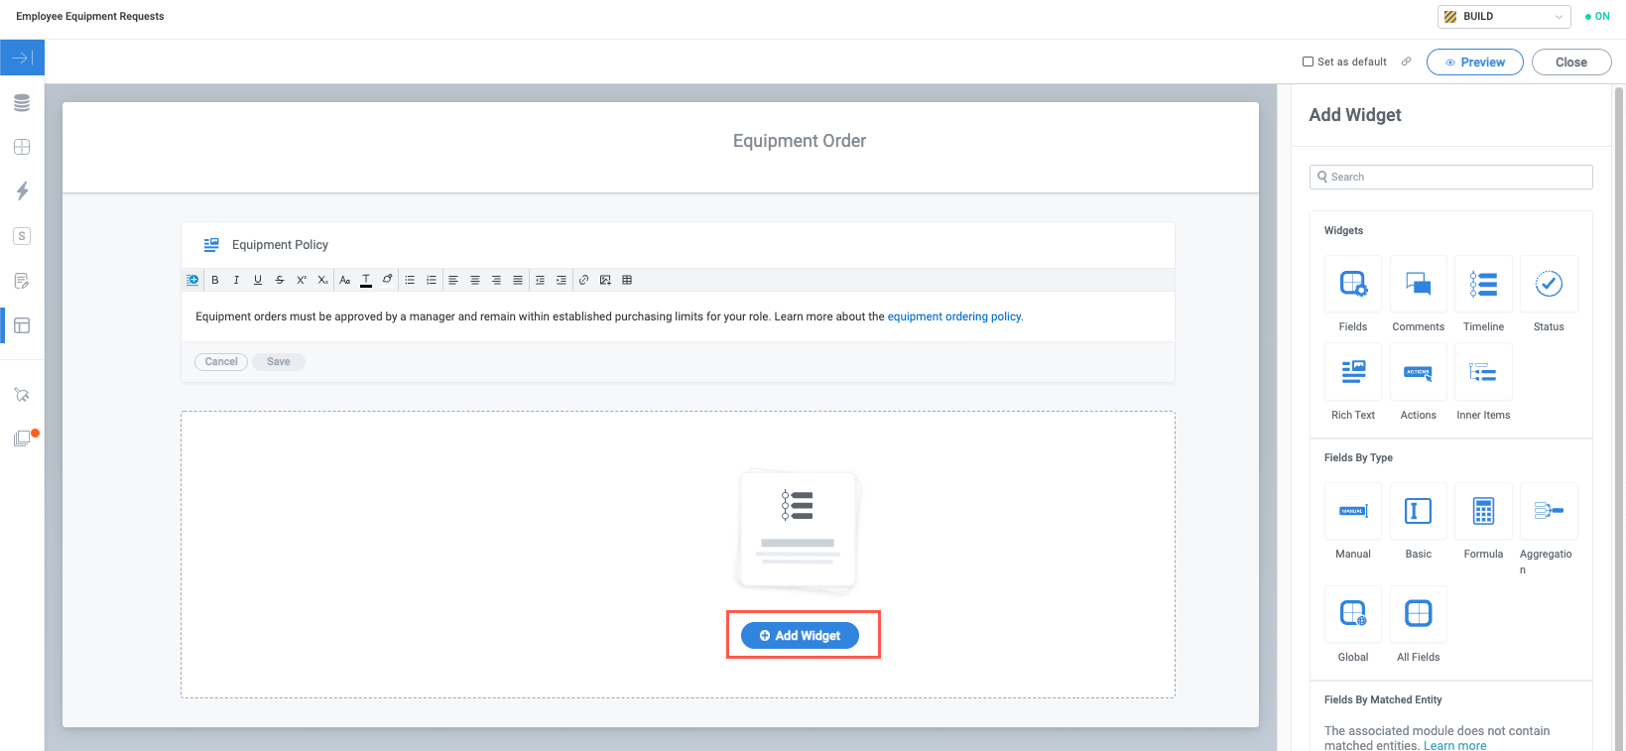
Task: Click the Equipment Order view title
Action: tap(800, 141)
